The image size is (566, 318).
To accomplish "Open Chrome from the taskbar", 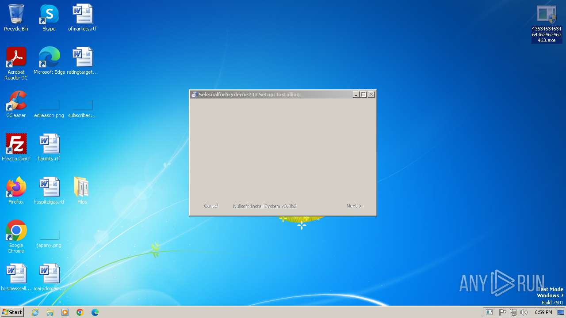I will [80, 312].
